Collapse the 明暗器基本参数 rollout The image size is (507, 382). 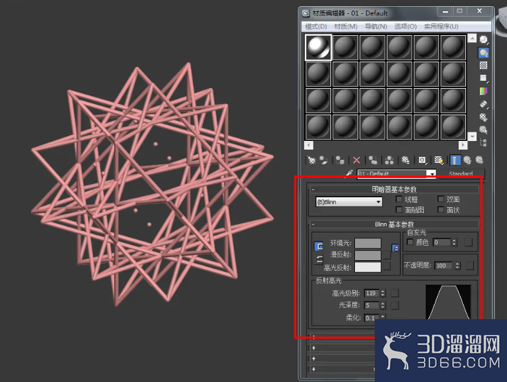pyautogui.click(x=395, y=189)
